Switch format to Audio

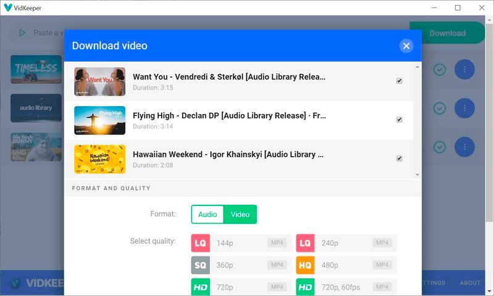(207, 214)
